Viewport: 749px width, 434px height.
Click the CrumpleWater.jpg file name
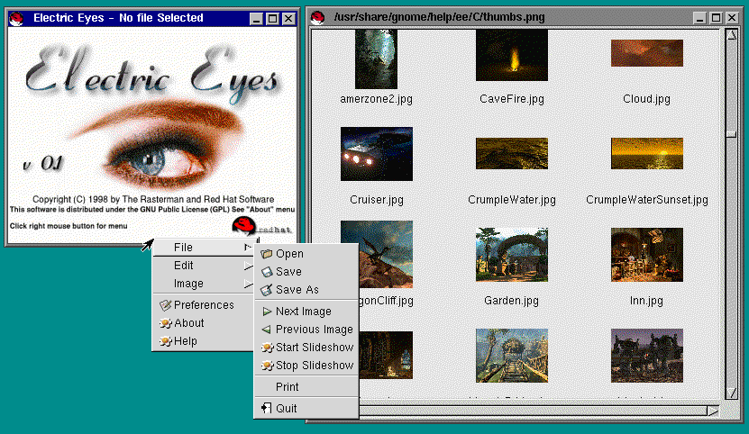click(x=512, y=200)
